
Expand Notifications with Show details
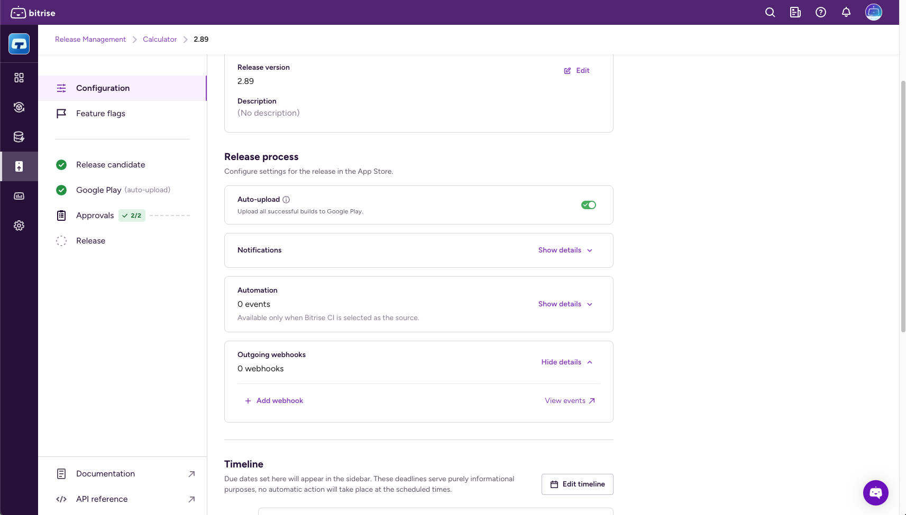[x=564, y=250]
